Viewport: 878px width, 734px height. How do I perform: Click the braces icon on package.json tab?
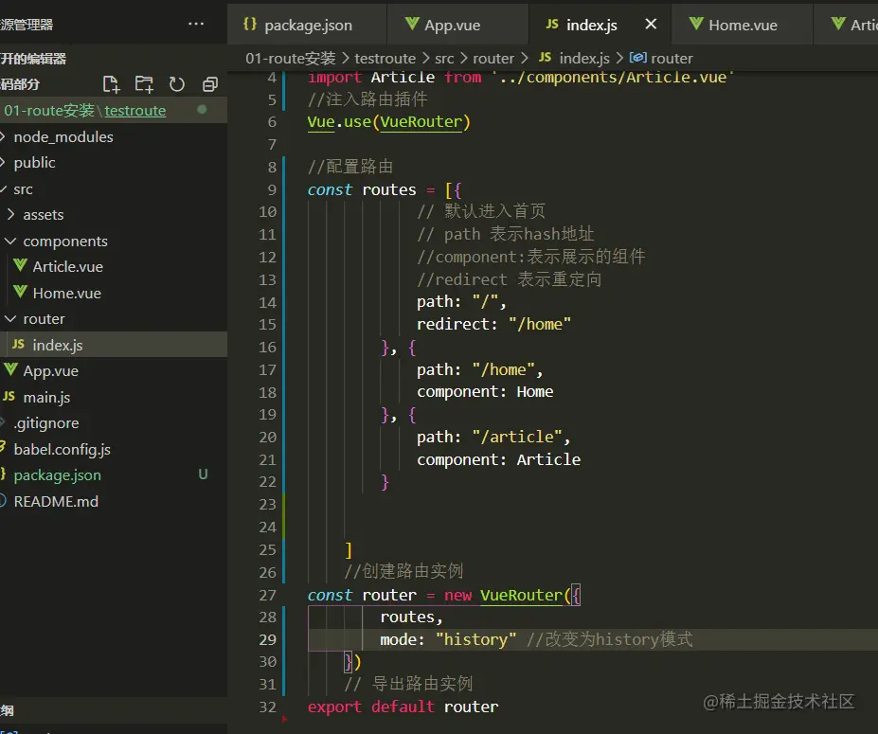tap(250, 24)
